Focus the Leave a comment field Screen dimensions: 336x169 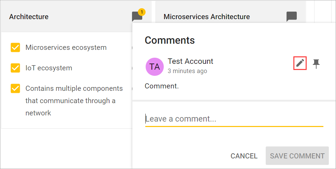[x=234, y=119]
